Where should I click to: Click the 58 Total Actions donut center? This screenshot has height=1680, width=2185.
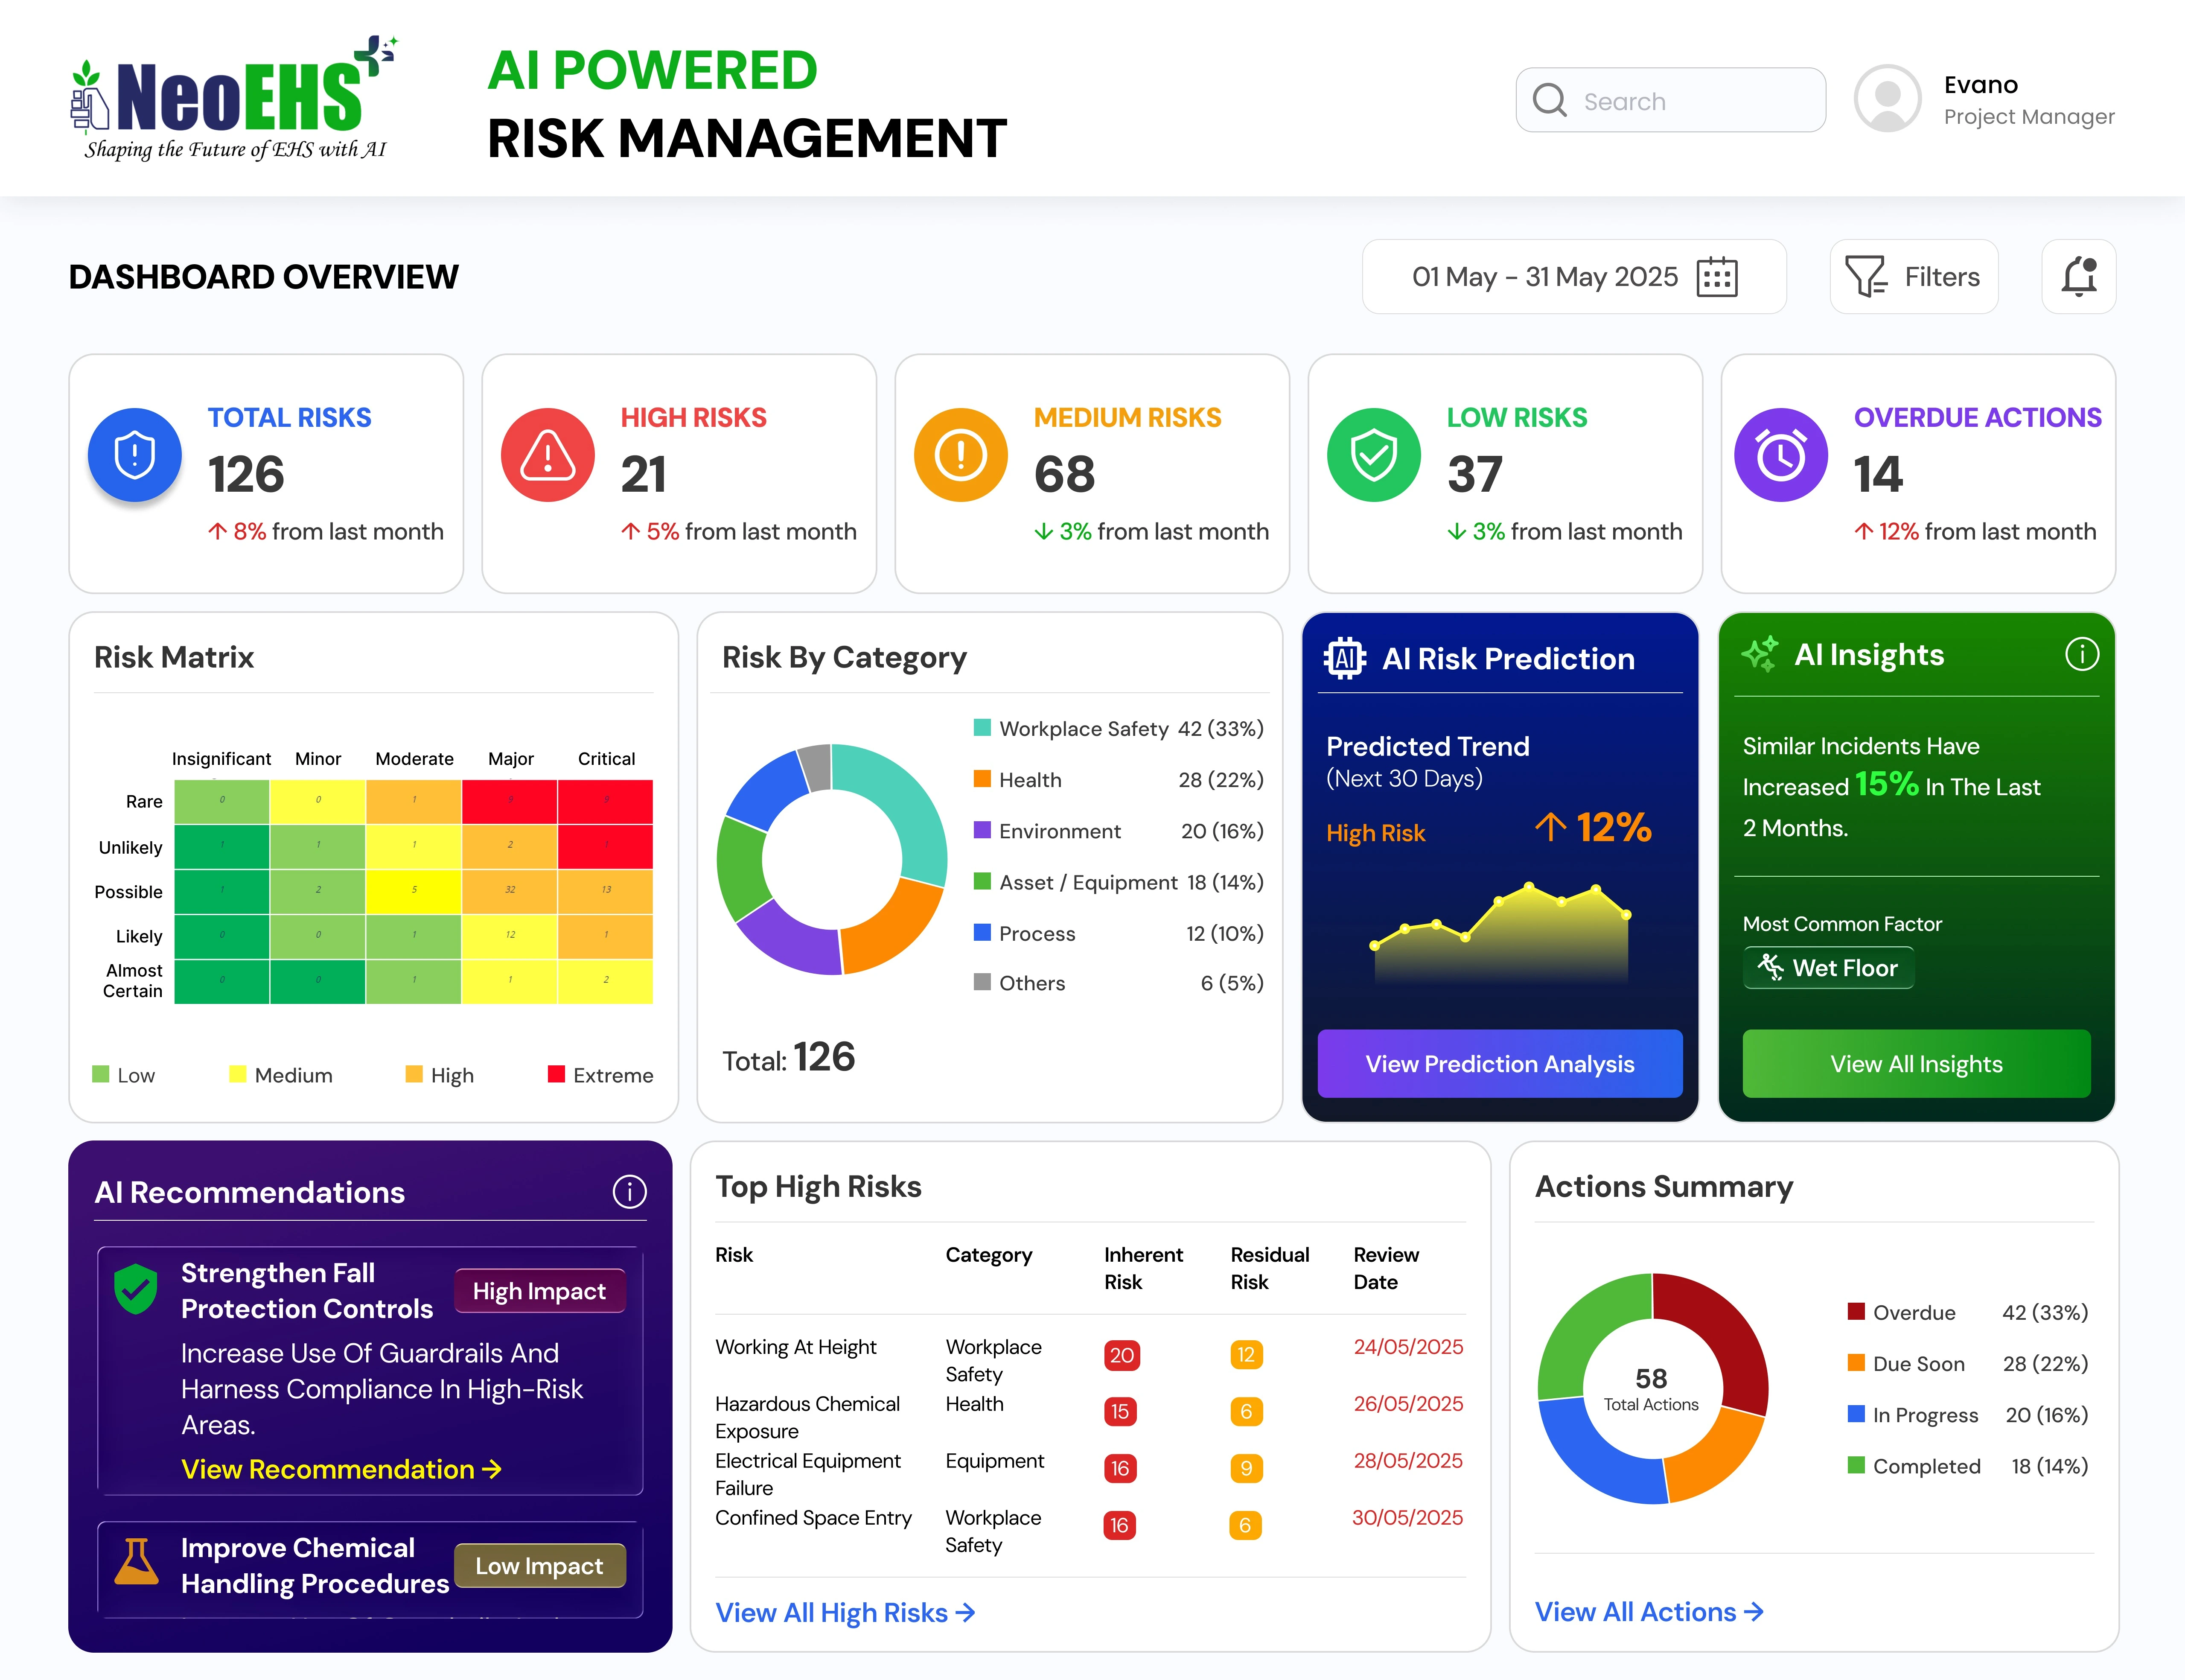pyautogui.click(x=1651, y=1388)
